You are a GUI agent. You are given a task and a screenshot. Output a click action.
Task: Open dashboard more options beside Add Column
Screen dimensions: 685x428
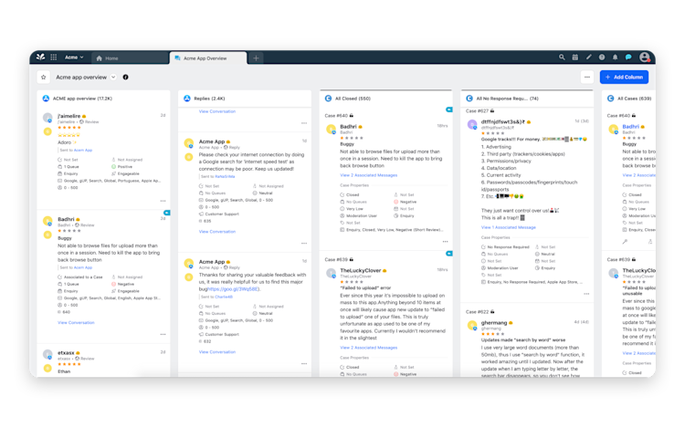[x=587, y=78]
